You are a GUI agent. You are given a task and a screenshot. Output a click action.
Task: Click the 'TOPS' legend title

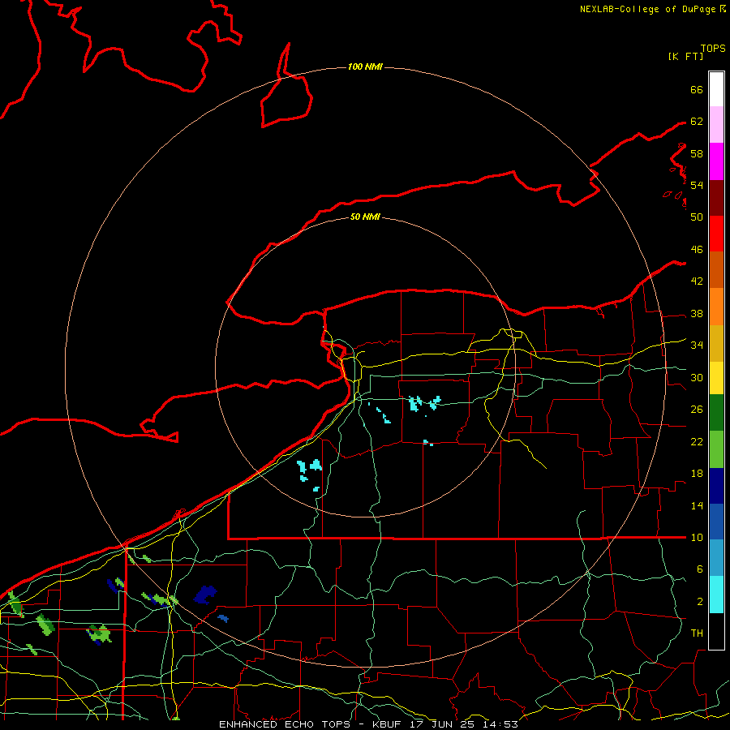tap(713, 49)
